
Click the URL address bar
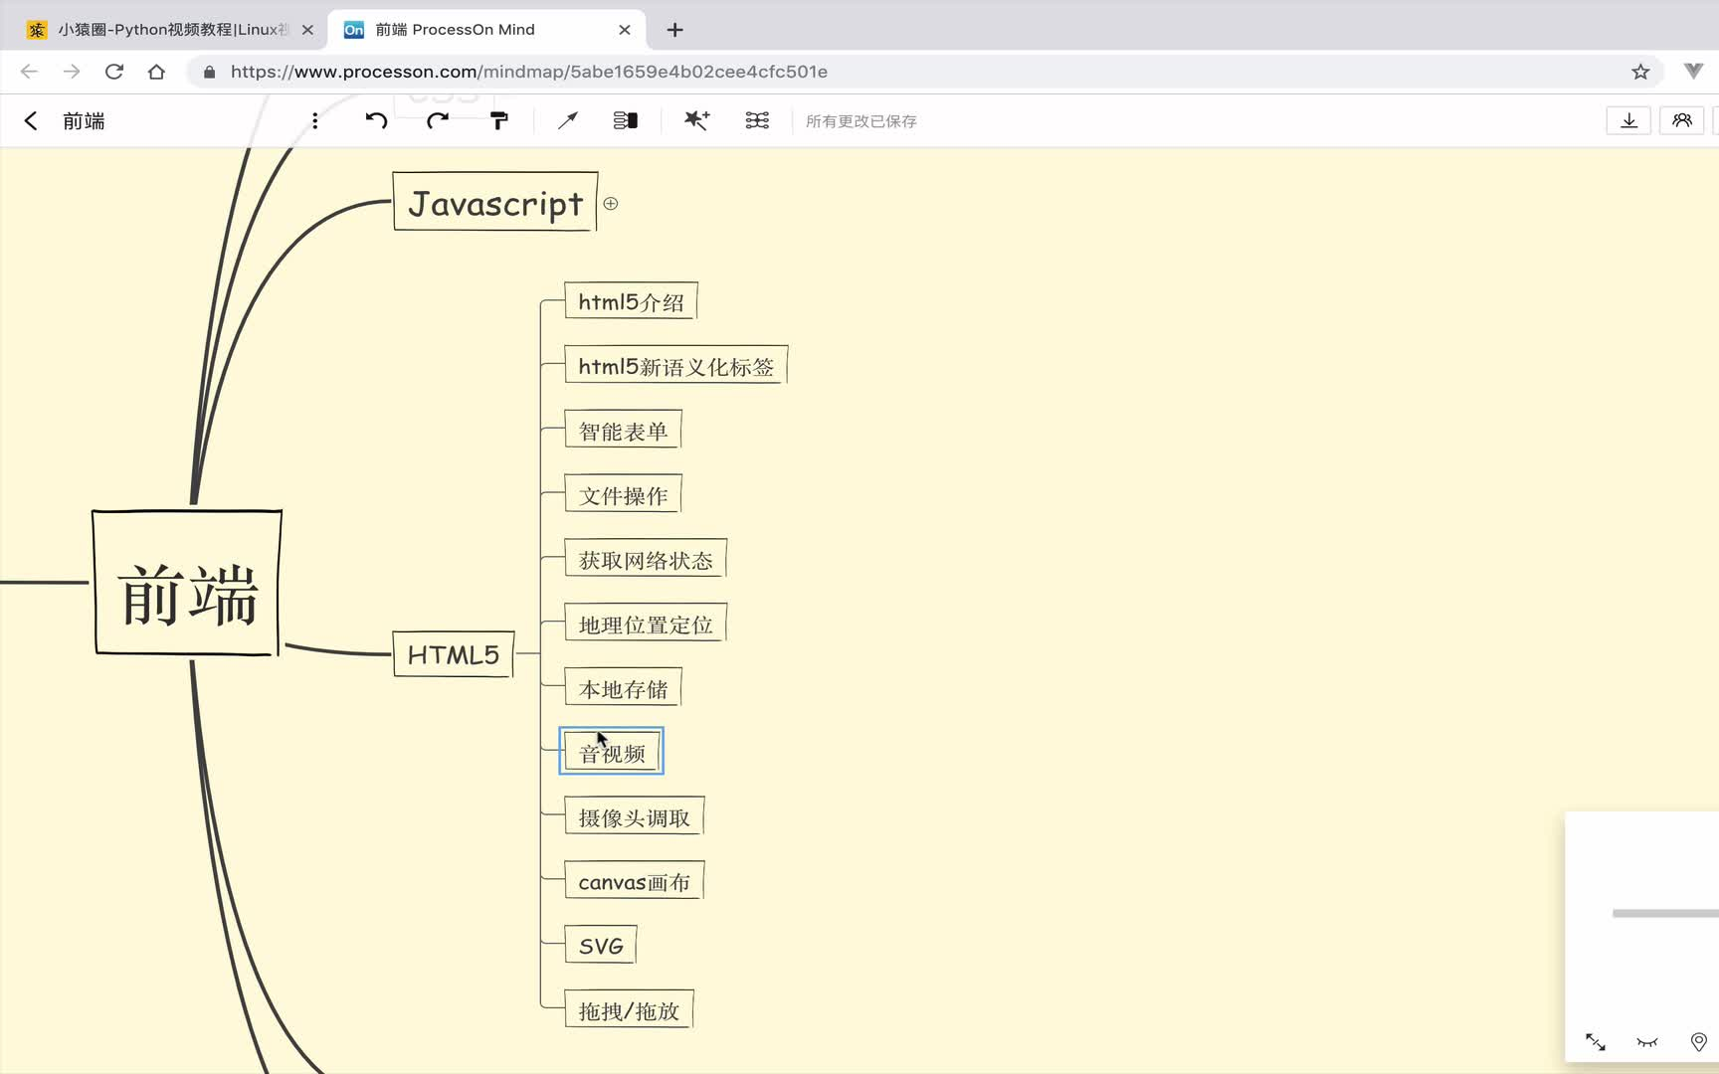pyautogui.click(x=925, y=72)
